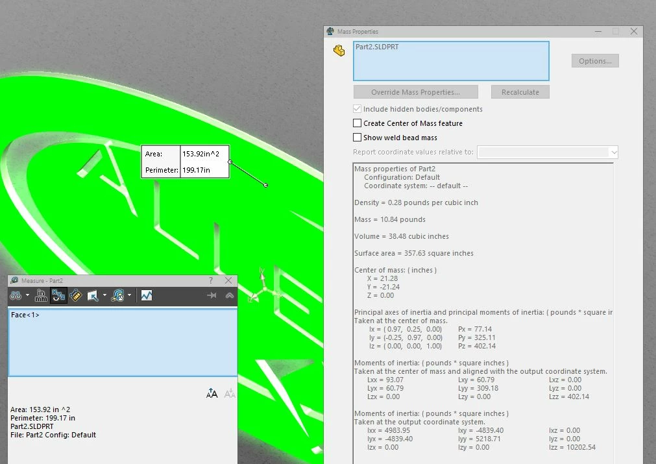The height and width of the screenshot is (464, 656).
Task: Click the center of mass X = 21.28 value
Action: (382, 278)
